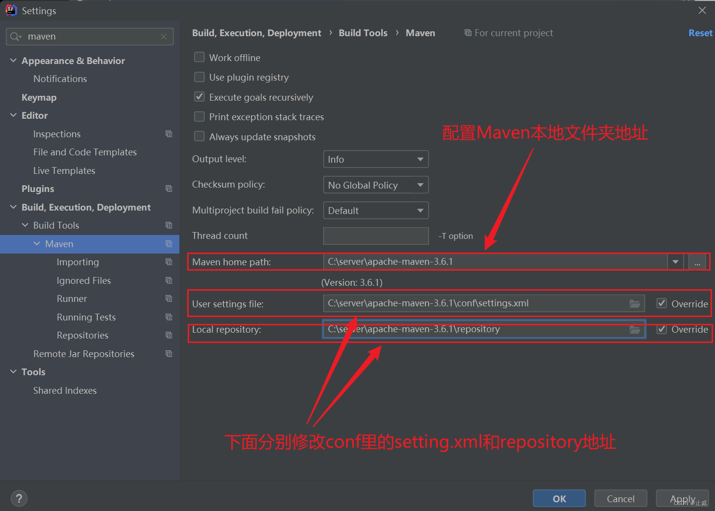Viewport: 715px width, 511px height.
Task: Click the For current project icon
Action: pos(468,33)
